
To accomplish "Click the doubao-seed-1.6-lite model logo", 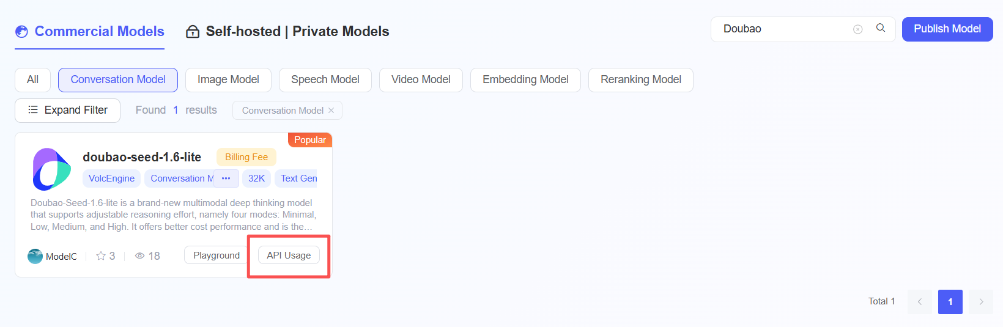I will [x=51, y=169].
